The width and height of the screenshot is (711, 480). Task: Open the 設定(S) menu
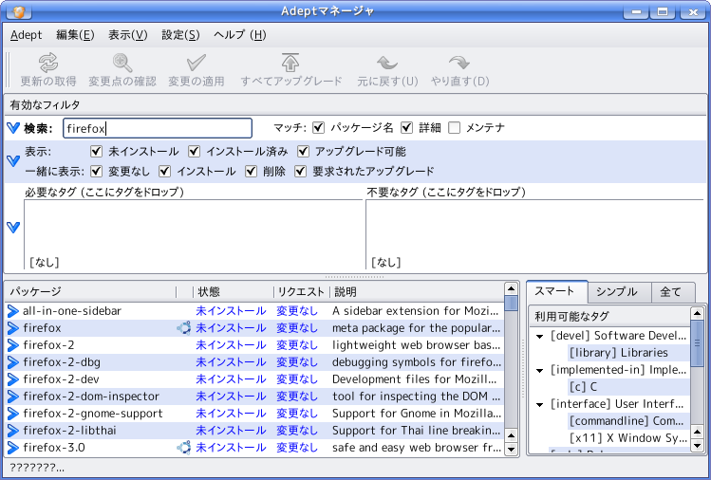180,35
